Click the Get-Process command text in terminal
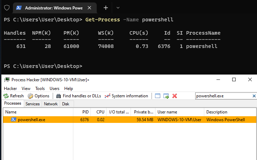Image resolution: width=257 pixels, height=160 pixels. click(103, 20)
